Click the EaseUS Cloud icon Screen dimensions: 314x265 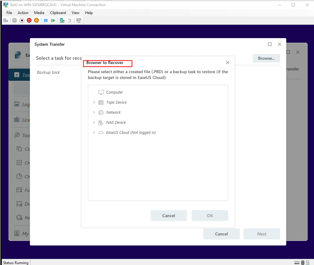tap(101, 132)
